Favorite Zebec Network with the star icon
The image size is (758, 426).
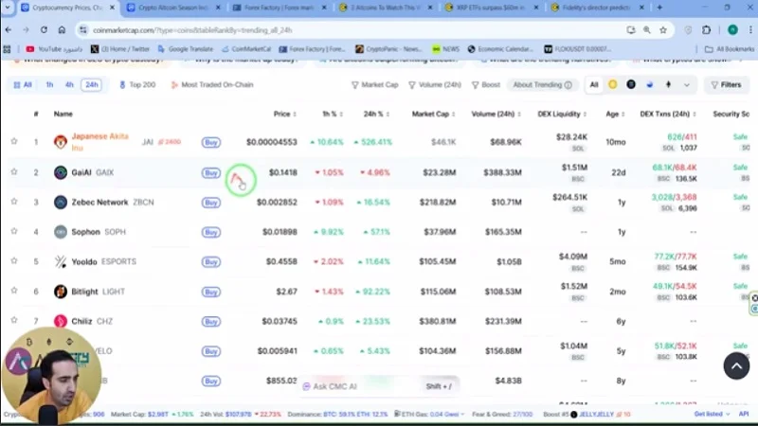click(14, 202)
